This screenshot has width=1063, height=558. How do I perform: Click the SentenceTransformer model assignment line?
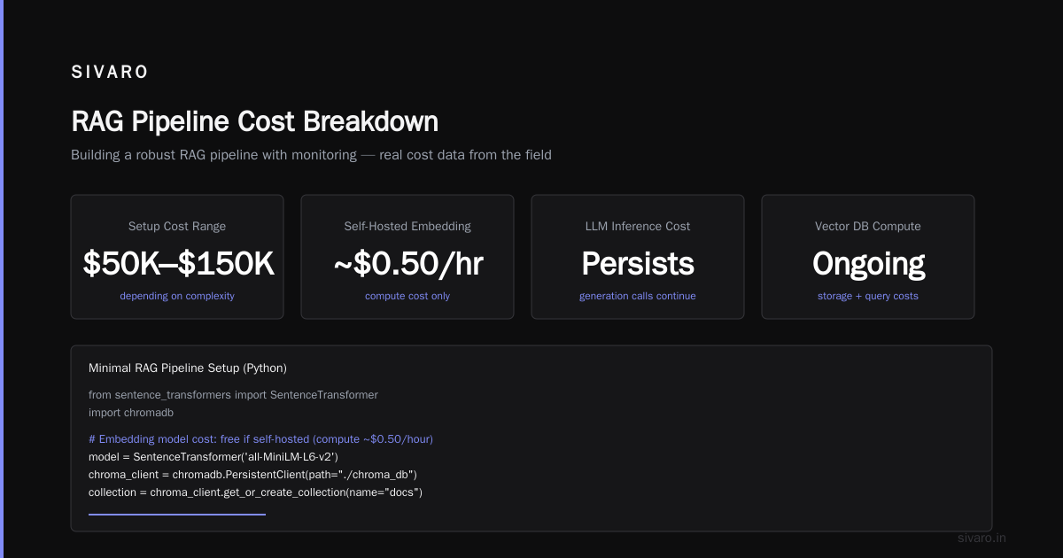pyautogui.click(x=213, y=457)
